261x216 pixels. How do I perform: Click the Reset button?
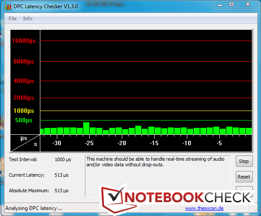click(x=244, y=177)
